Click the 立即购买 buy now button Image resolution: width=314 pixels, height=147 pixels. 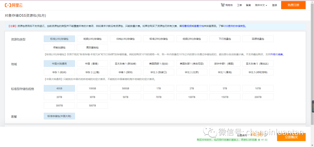click(x=291, y=137)
